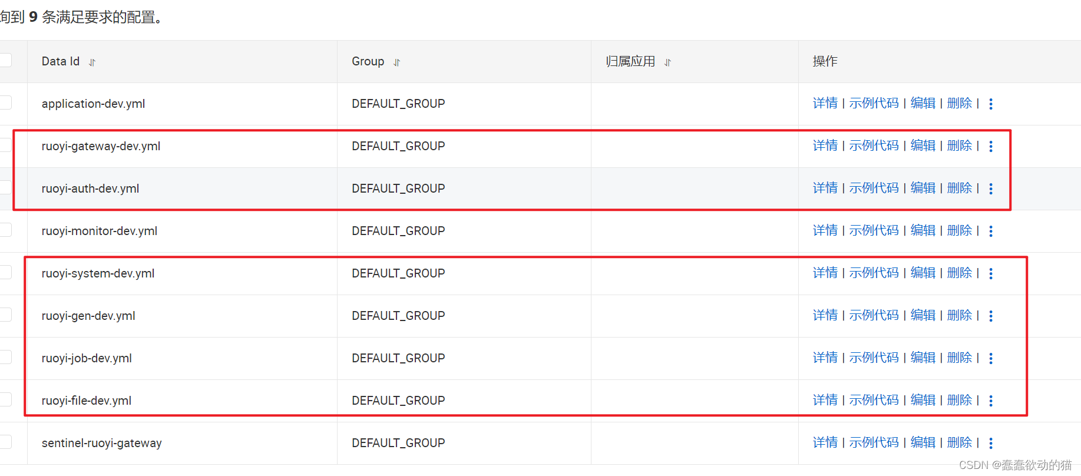View 详情 for ruoyi-gateway-dev.yml
This screenshot has width=1081, height=476.
click(x=825, y=146)
